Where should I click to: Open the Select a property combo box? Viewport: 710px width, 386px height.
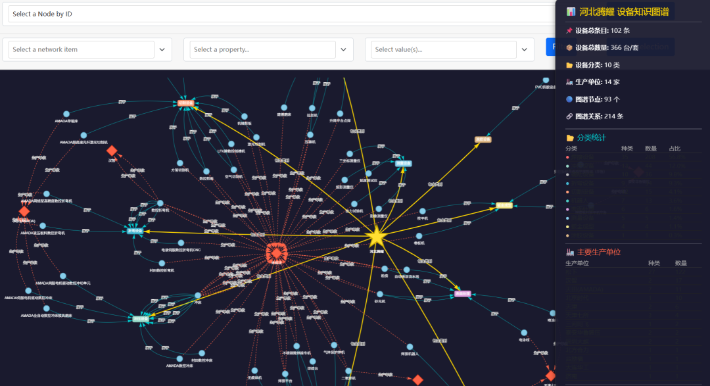(262, 49)
